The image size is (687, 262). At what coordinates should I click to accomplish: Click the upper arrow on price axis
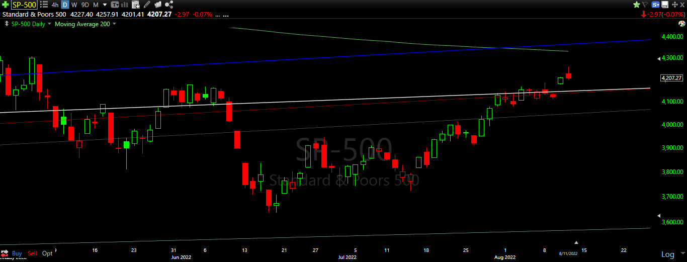(659, 59)
